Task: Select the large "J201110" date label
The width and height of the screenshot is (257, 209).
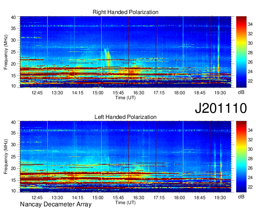Action: pos(221,108)
